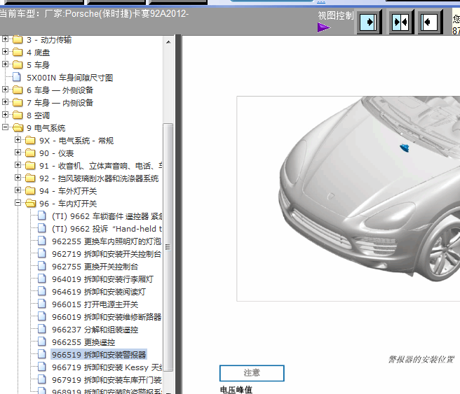Click the 注意 notice box
Screen dimensions: 460x394
(252, 373)
